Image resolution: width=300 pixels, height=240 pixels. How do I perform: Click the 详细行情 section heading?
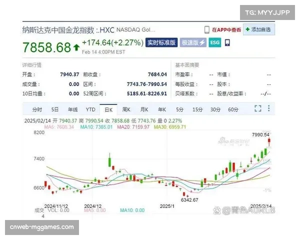[32, 65]
